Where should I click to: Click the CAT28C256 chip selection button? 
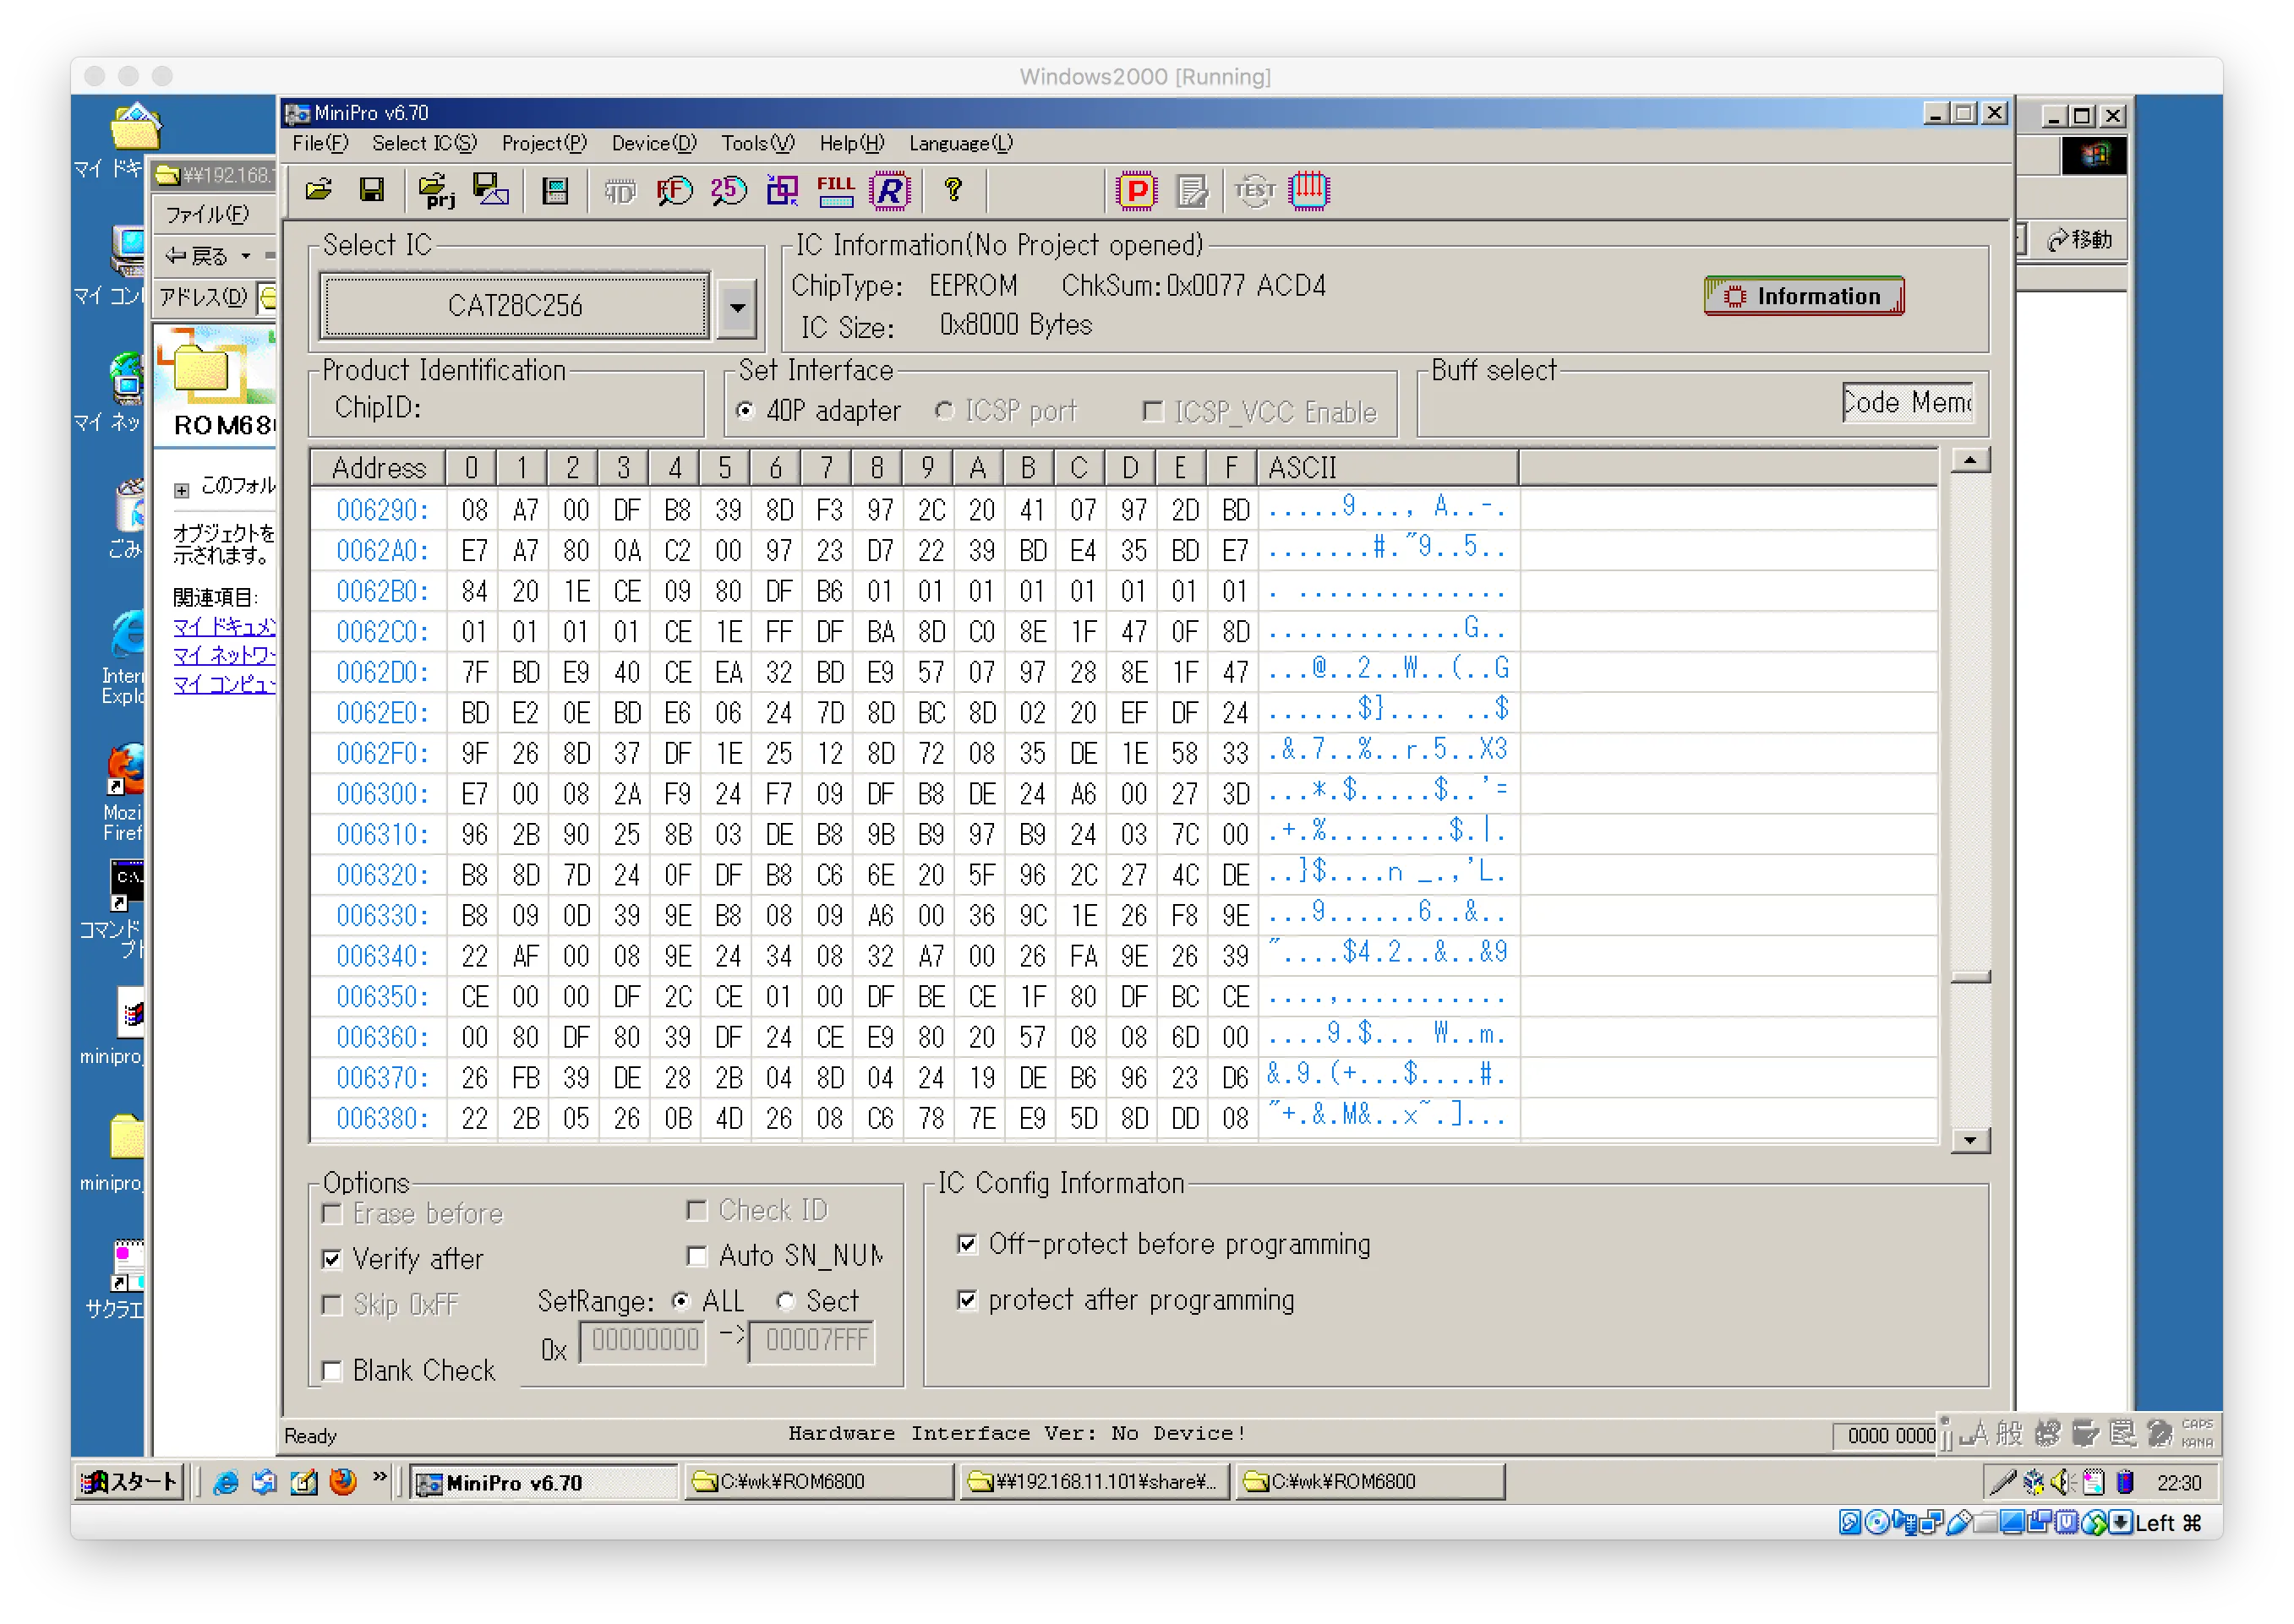point(514,306)
